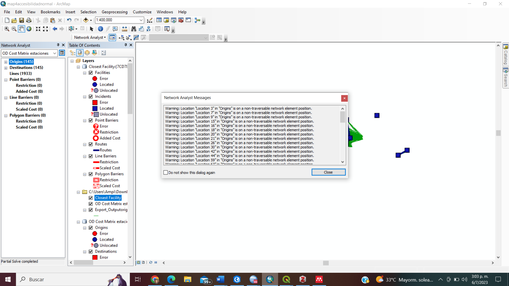509x286 pixels.
Task: Expand Destinations (145) in the Network Analyst panel
Action: 6,68
